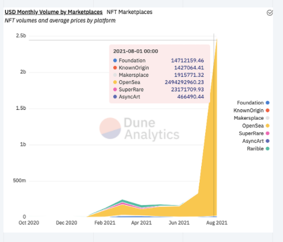Click OpenSea value 2494292960.23 in tooltip
The image size is (283, 242).
point(184,82)
